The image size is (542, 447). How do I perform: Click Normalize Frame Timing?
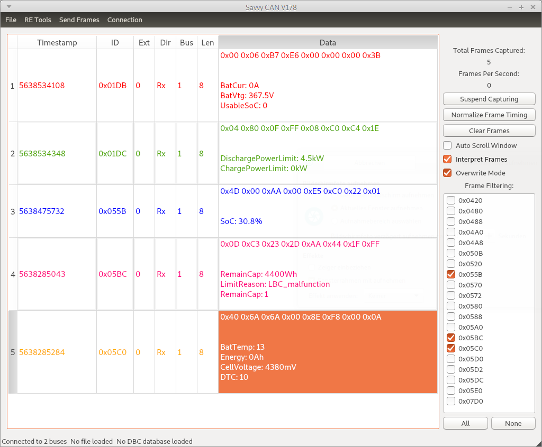489,115
